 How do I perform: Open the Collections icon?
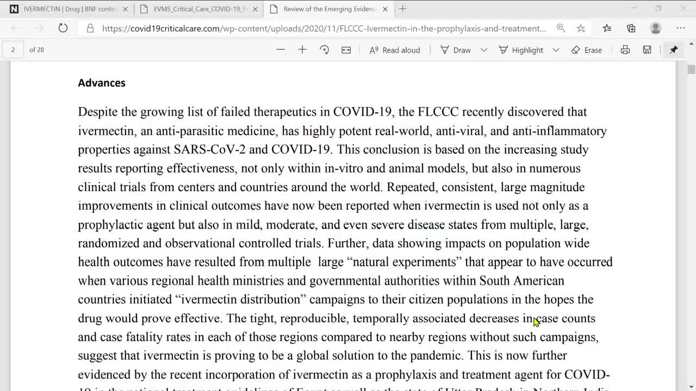click(631, 28)
